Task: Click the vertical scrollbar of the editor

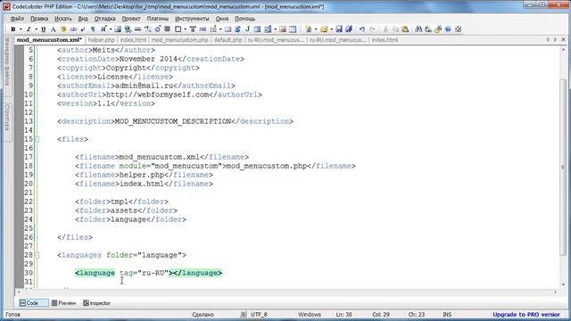Action: (563, 168)
